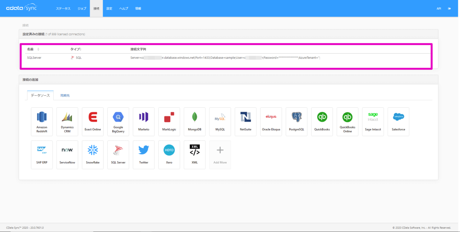The image size is (460, 232).
Task: Click the logout icon in the header
Action: [x=449, y=8]
